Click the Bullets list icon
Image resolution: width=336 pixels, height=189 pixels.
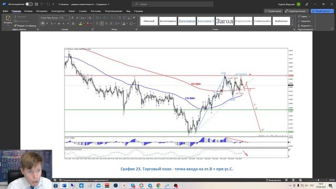tap(98, 18)
